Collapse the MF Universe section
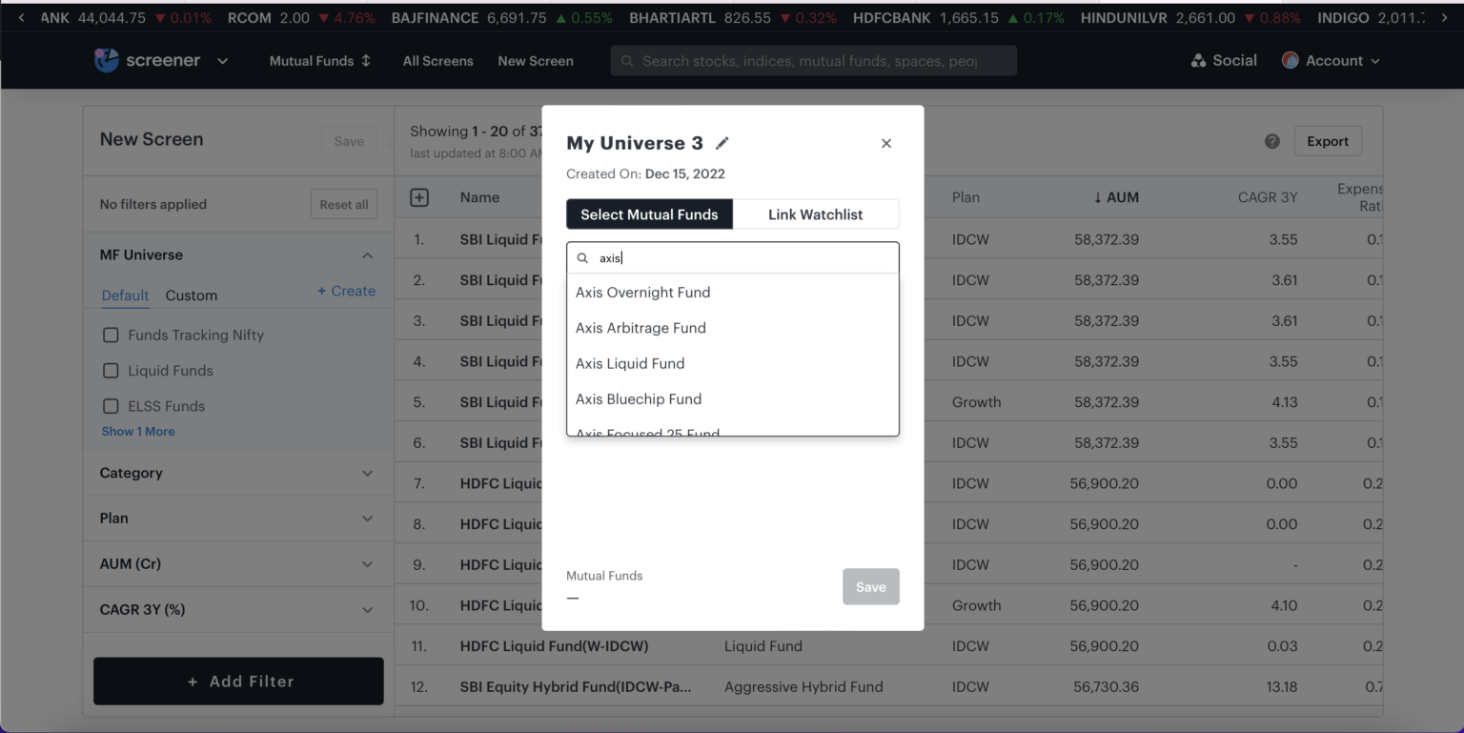Image resolution: width=1464 pixels, height=733 pixels. click(x=367, y=255)
